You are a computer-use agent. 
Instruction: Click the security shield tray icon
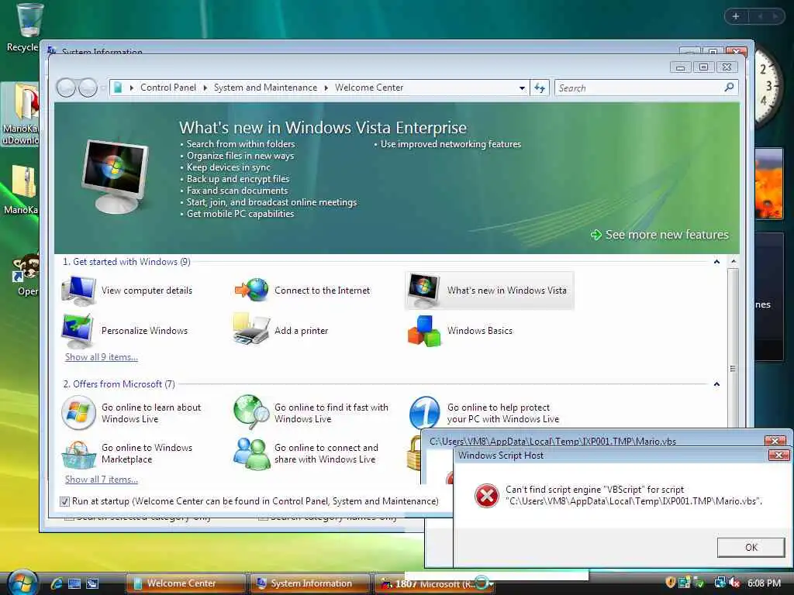pos(671,583)
